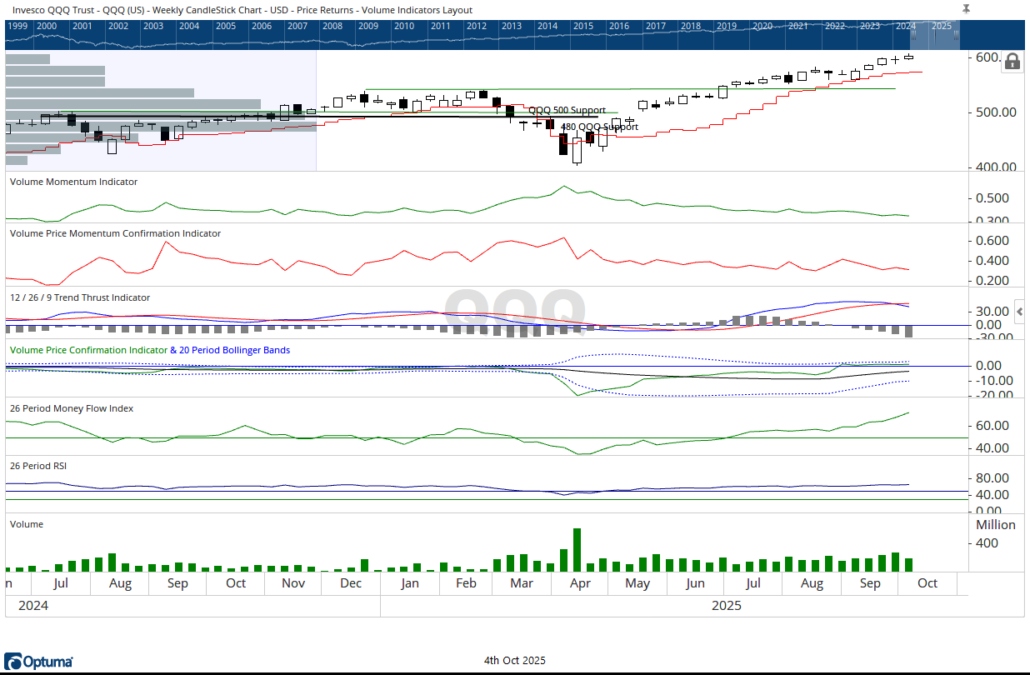The width and height of the screenshot is (1030, 675).
Task: Click the 2025 year label on the date axis
Action: click(x=726, y=605)
